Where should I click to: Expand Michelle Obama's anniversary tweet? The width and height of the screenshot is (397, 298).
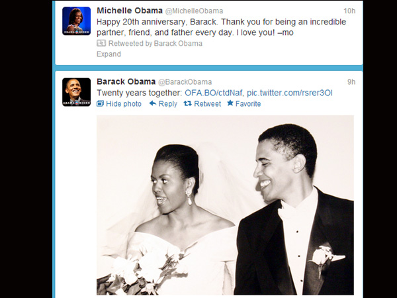109,54
